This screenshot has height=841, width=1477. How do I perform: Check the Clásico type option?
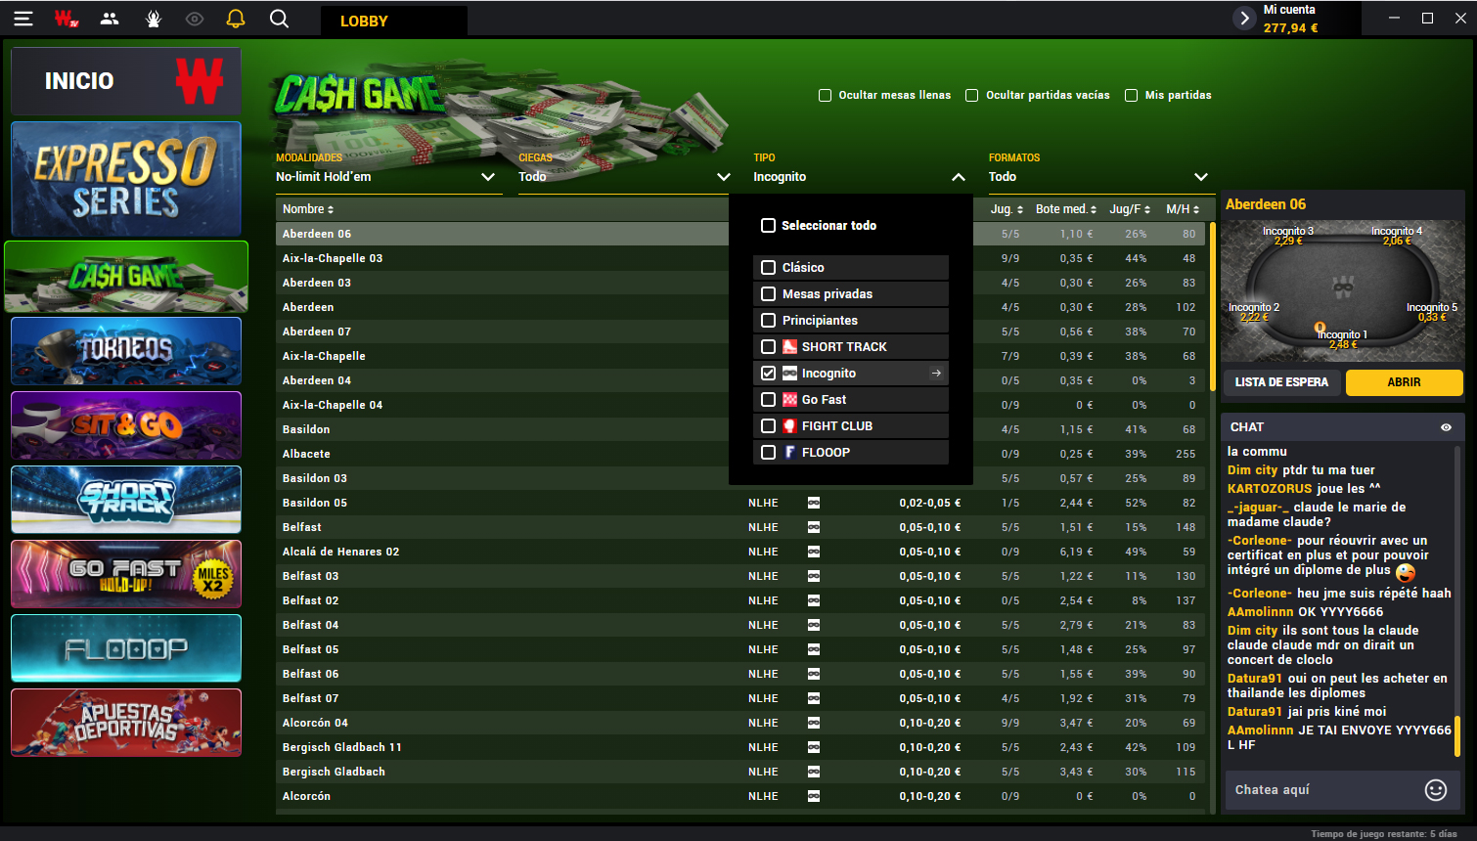tap(768, 267)
